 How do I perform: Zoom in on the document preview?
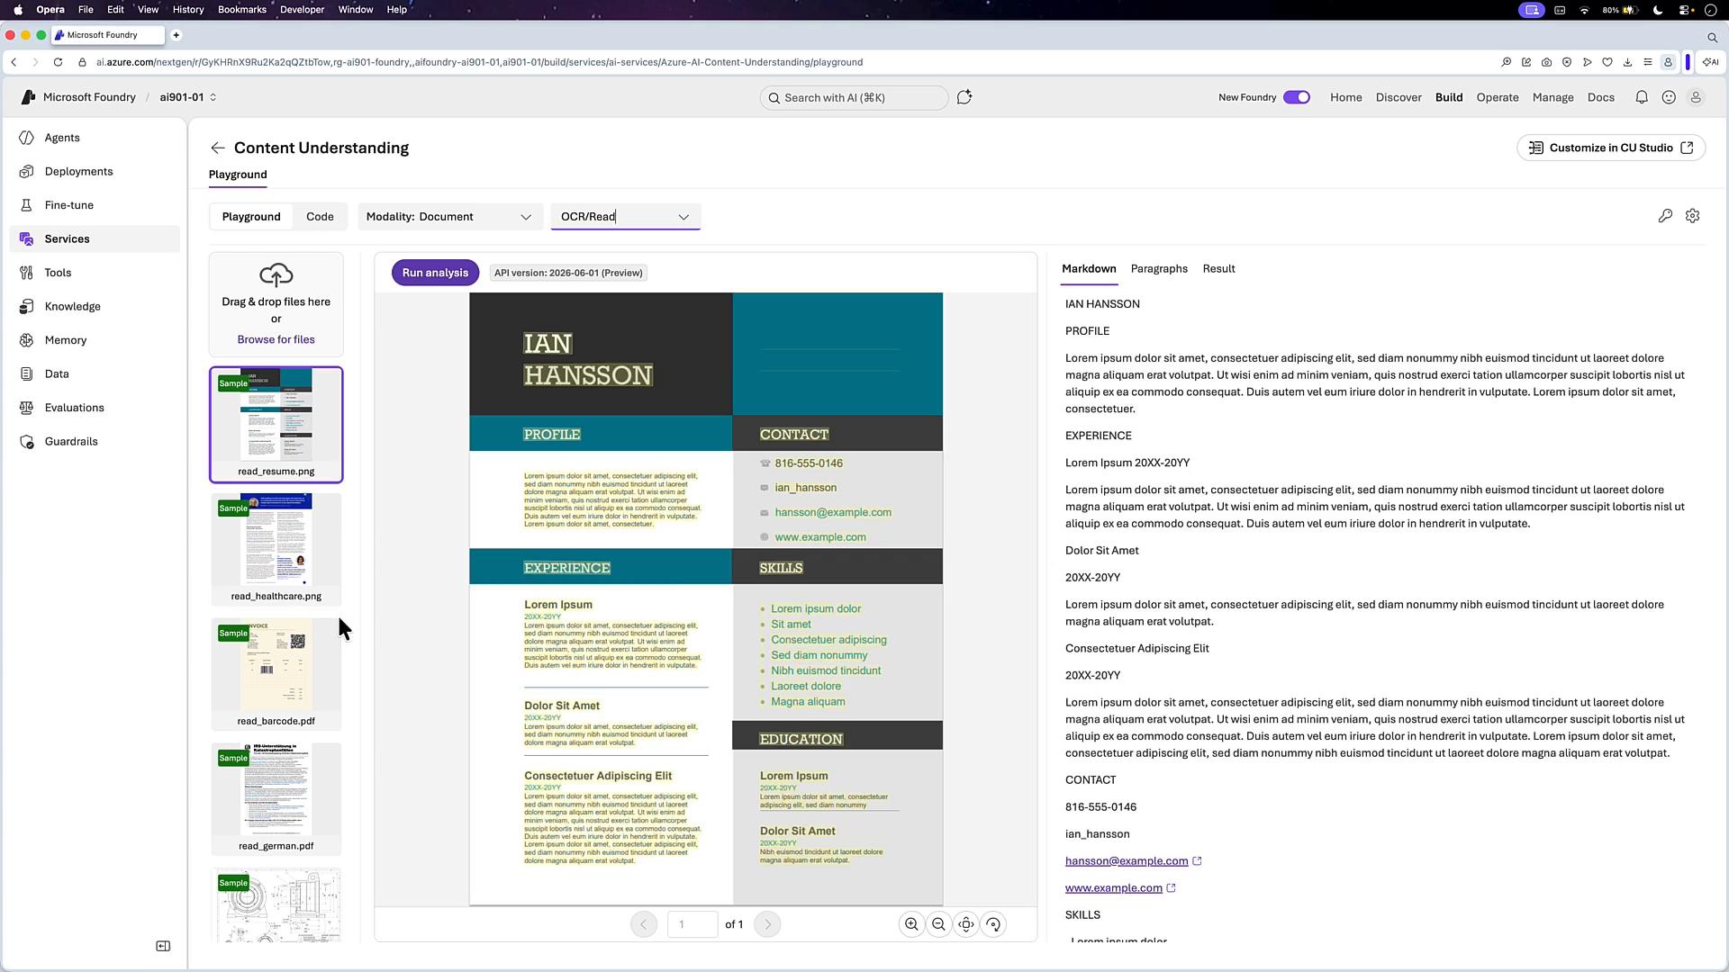click(x=911, y=924)
